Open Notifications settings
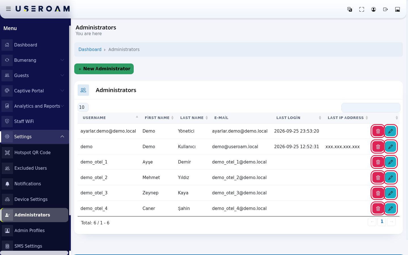The height and width of the screenshot is (255, 408). (35, 184)
